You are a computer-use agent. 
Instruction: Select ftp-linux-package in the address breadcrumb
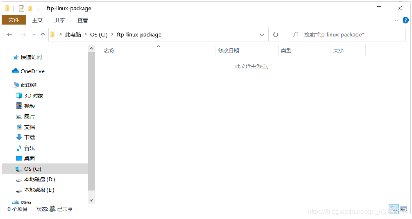(x=139, y=35)
